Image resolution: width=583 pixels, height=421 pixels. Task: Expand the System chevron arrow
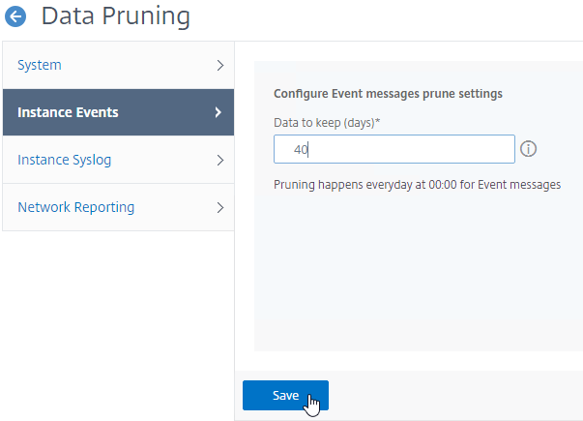[220, 65]
